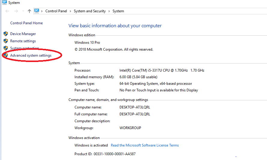This screenshot has width=267, height=160.
Task: Click the Up one level arrow
Action: pyautogui.click(x=29, y=11)
